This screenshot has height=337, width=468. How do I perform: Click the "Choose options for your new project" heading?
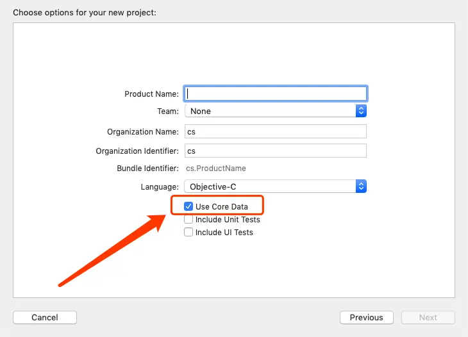point(84,12)
